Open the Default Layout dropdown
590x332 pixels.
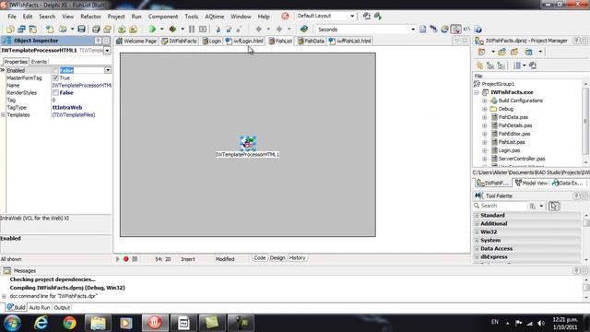[352, 16]
